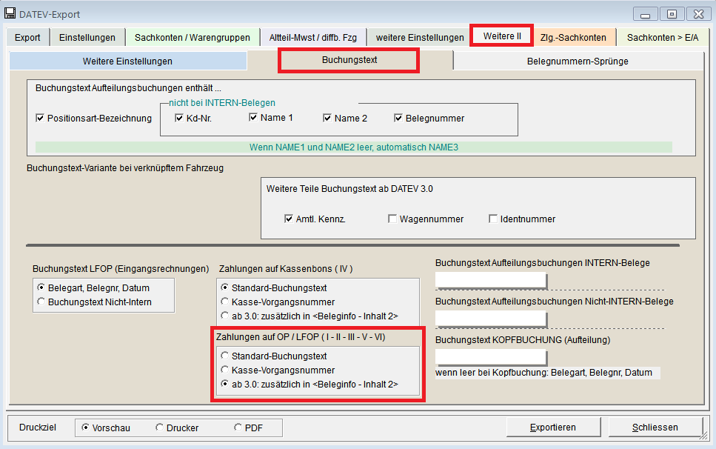Select the Buchungstext sub-tab
The image size is (716, 449).
click(x=349, y=60)
